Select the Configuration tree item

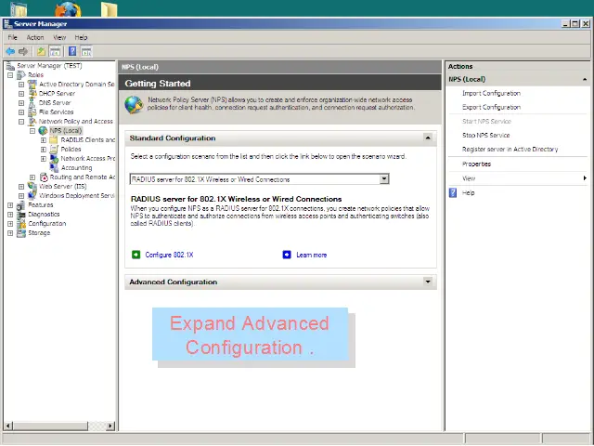[47, 223]
